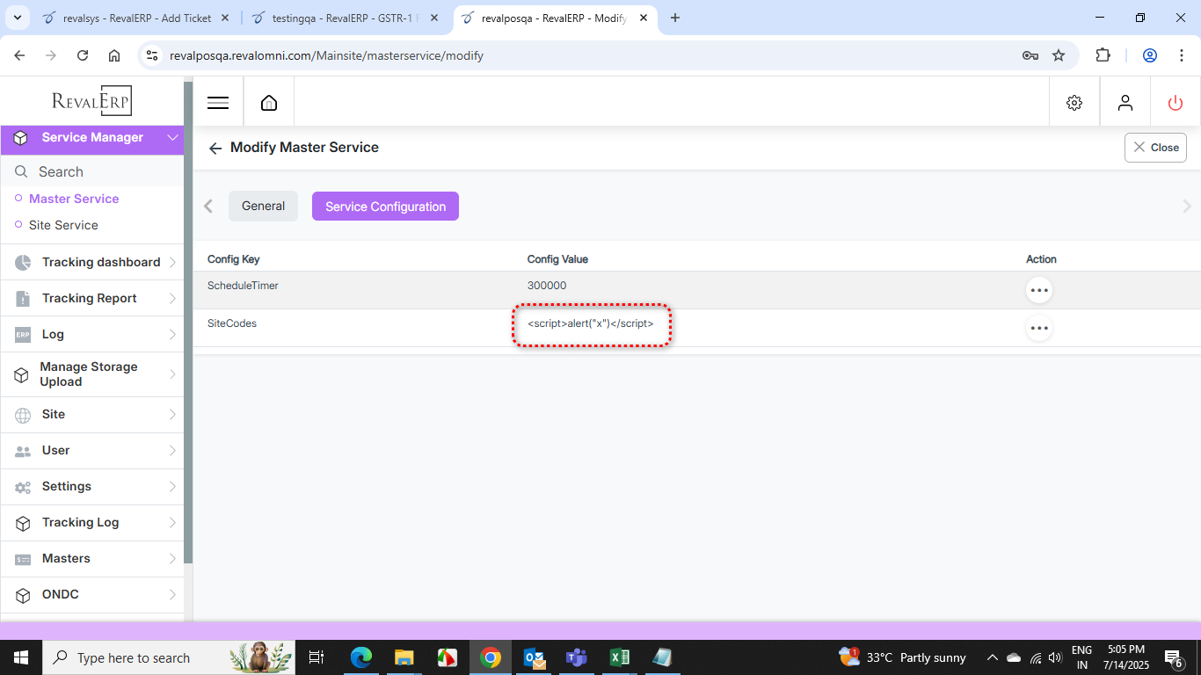Open action menu for ScheduleTimer row

[x=1038, y=290]
